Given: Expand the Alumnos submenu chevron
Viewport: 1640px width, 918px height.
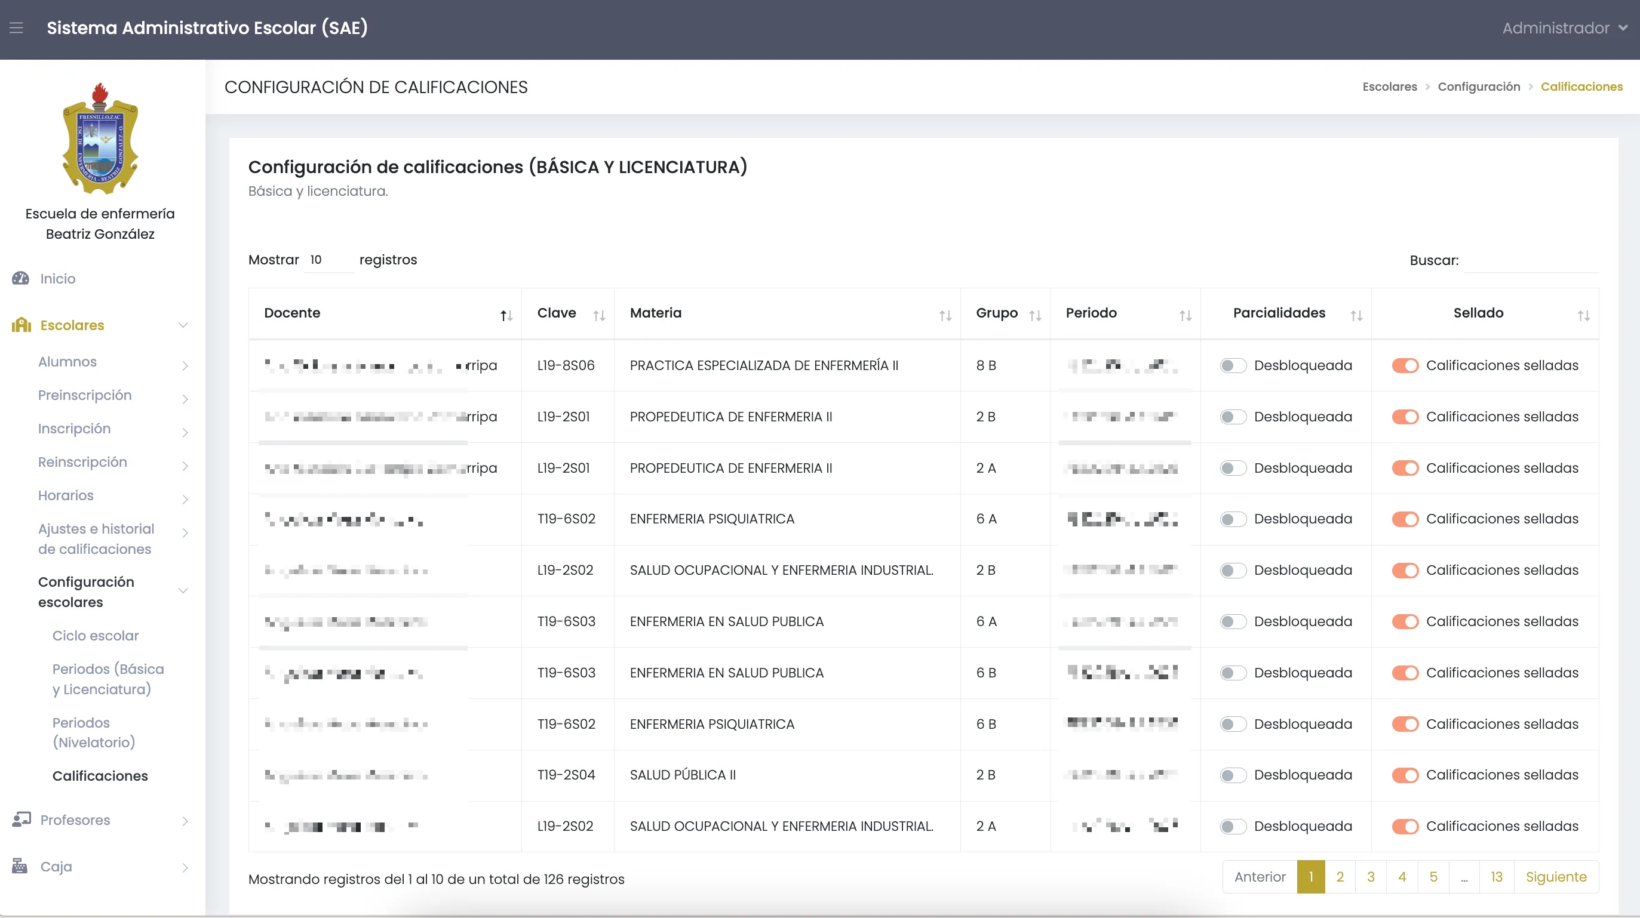Looking at the screenshot, I should tap(185, 365).
